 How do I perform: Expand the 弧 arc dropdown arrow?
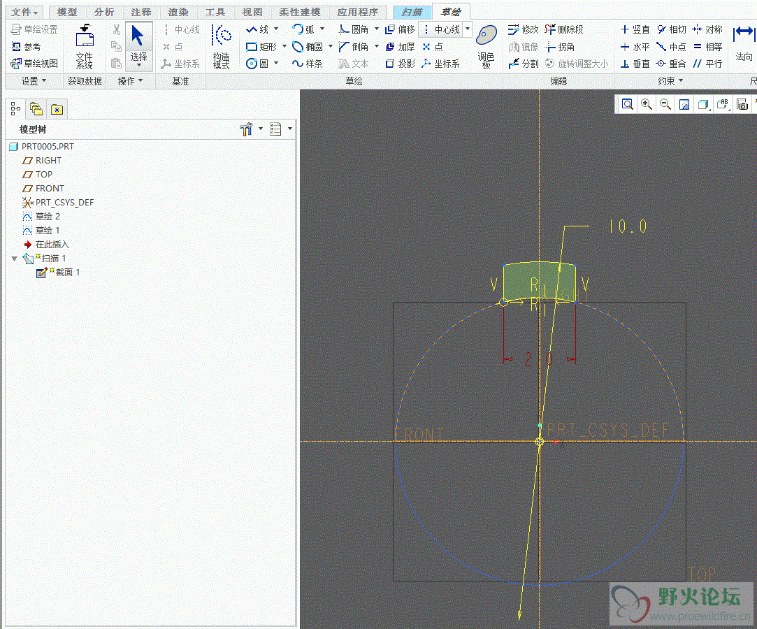coord(322,29)
